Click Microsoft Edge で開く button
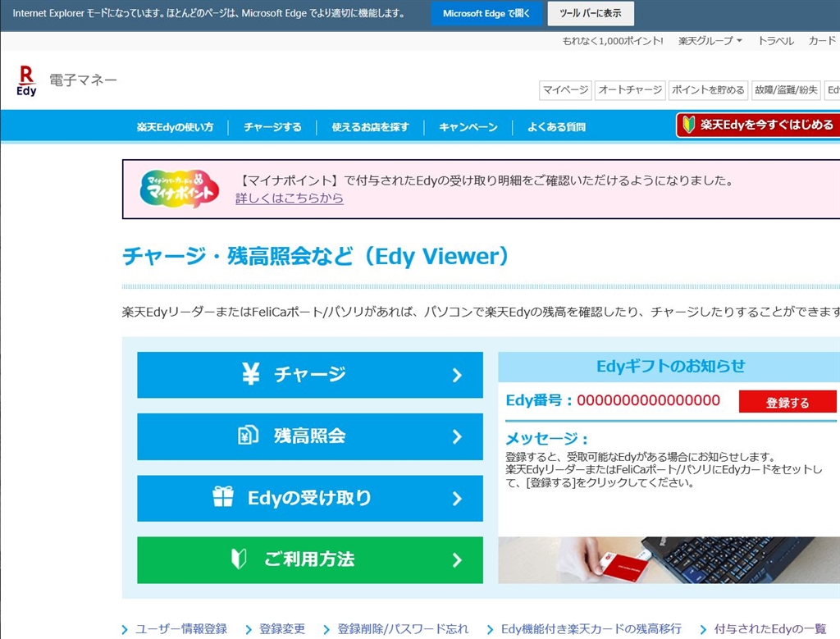 click(x=486, y=13)
